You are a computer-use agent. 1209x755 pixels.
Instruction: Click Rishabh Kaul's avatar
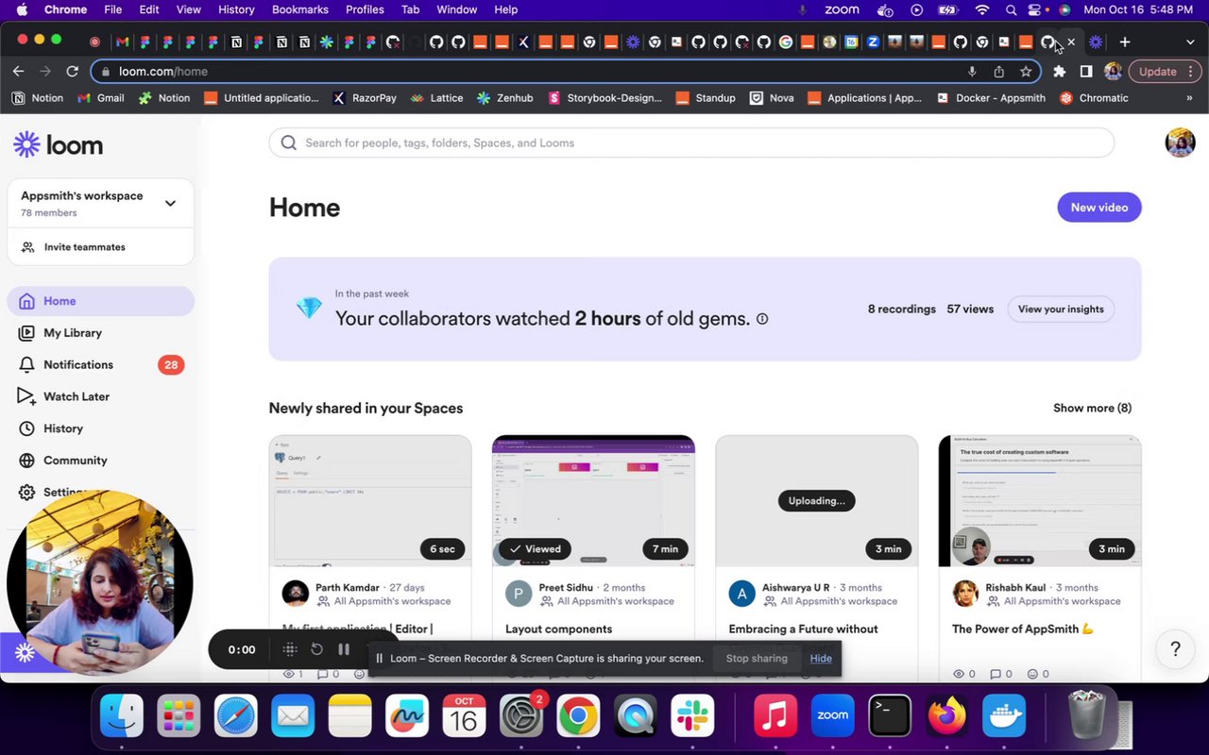pyautogui.click(x=965, y=594)
